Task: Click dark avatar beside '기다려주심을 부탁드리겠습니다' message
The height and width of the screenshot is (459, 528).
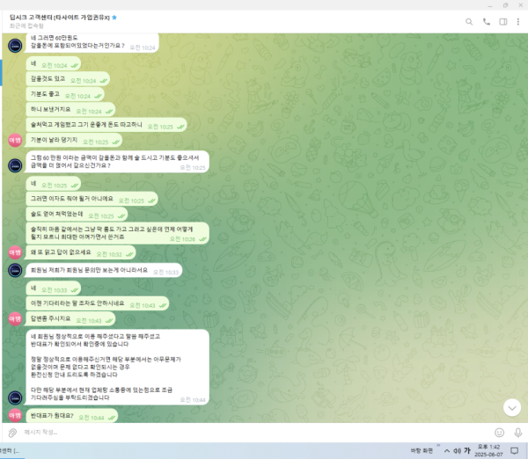Action: (x=15, y=397)
